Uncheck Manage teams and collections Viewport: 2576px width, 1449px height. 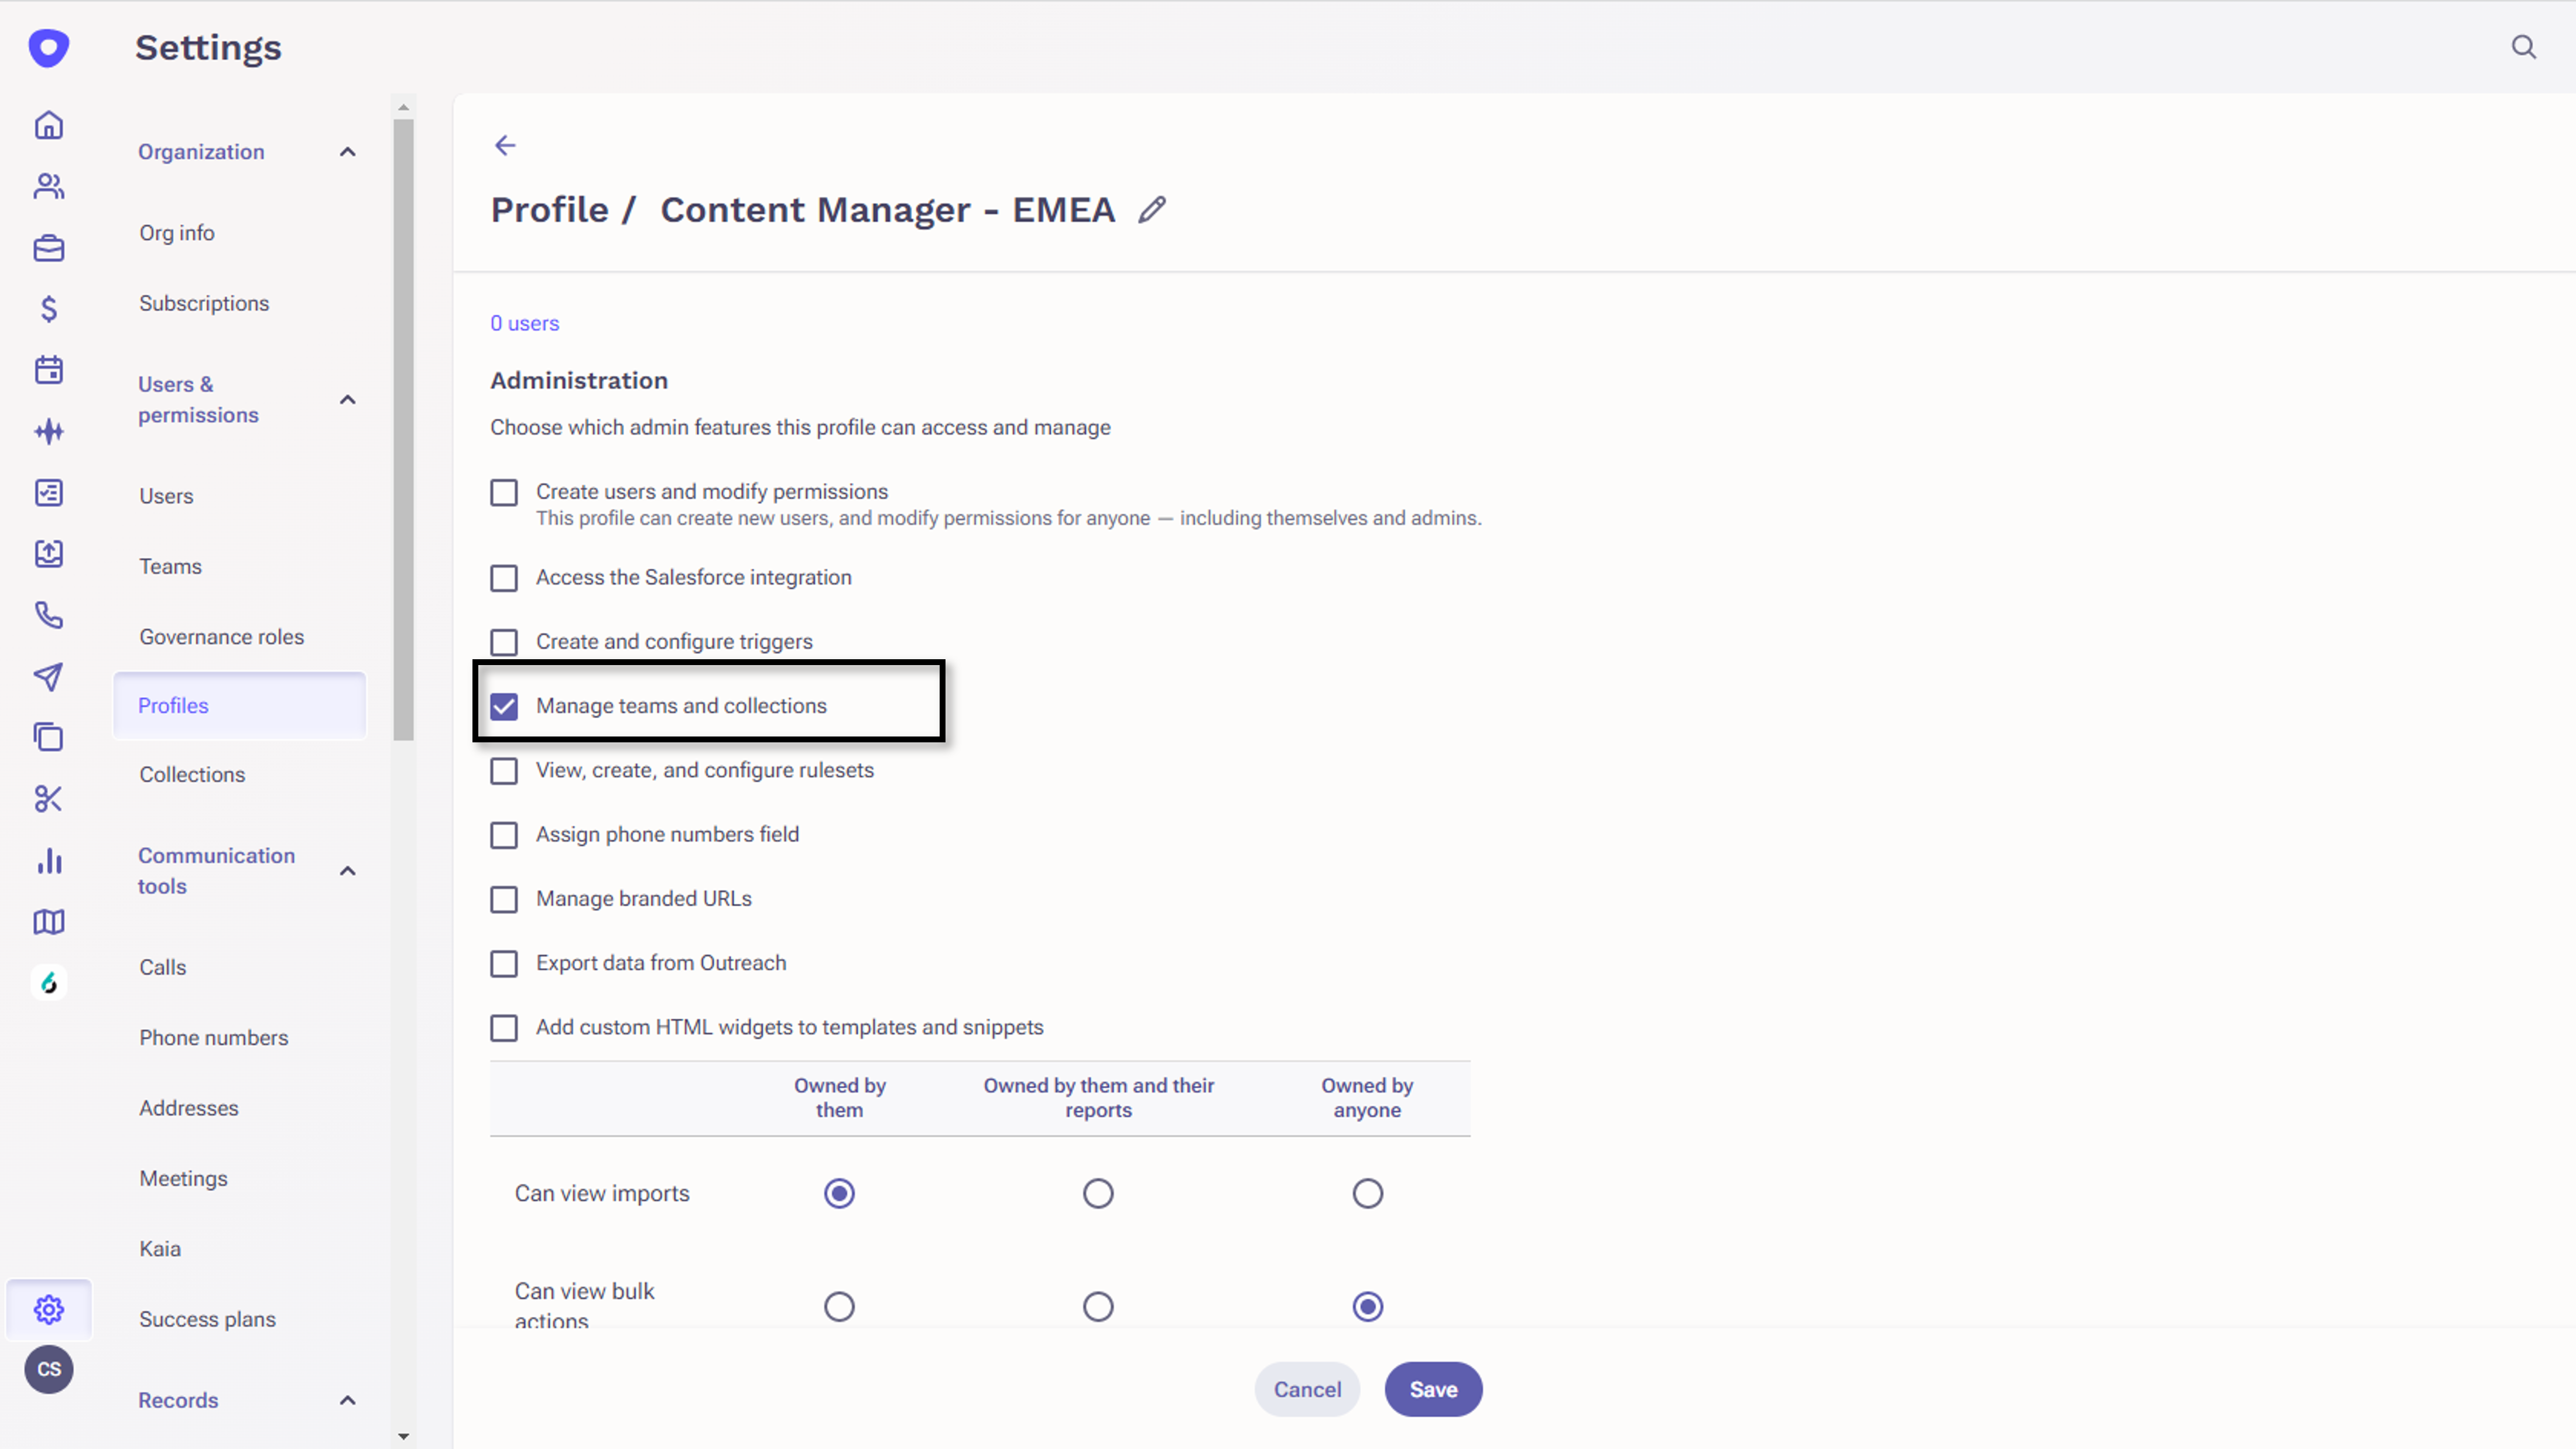pyautogui.click(x=504, y=706)
